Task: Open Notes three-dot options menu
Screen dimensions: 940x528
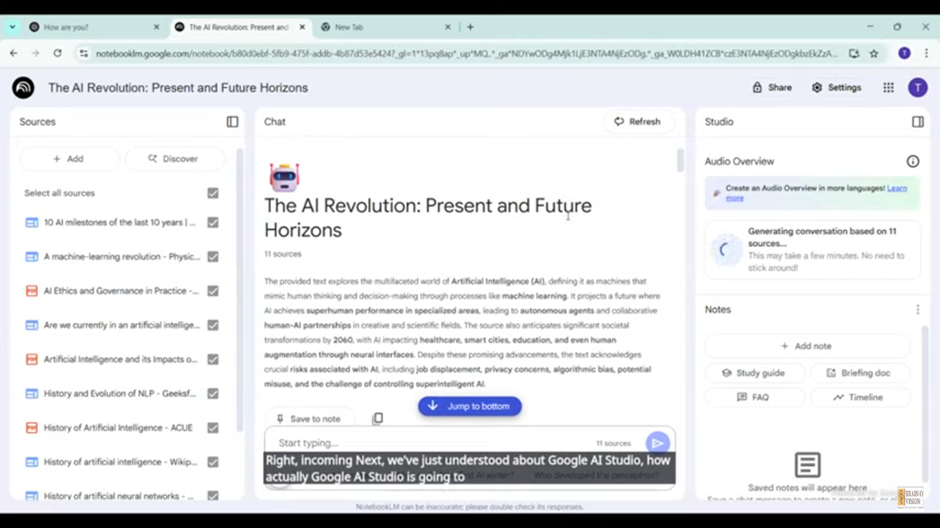Action: [x=917, y=309]
